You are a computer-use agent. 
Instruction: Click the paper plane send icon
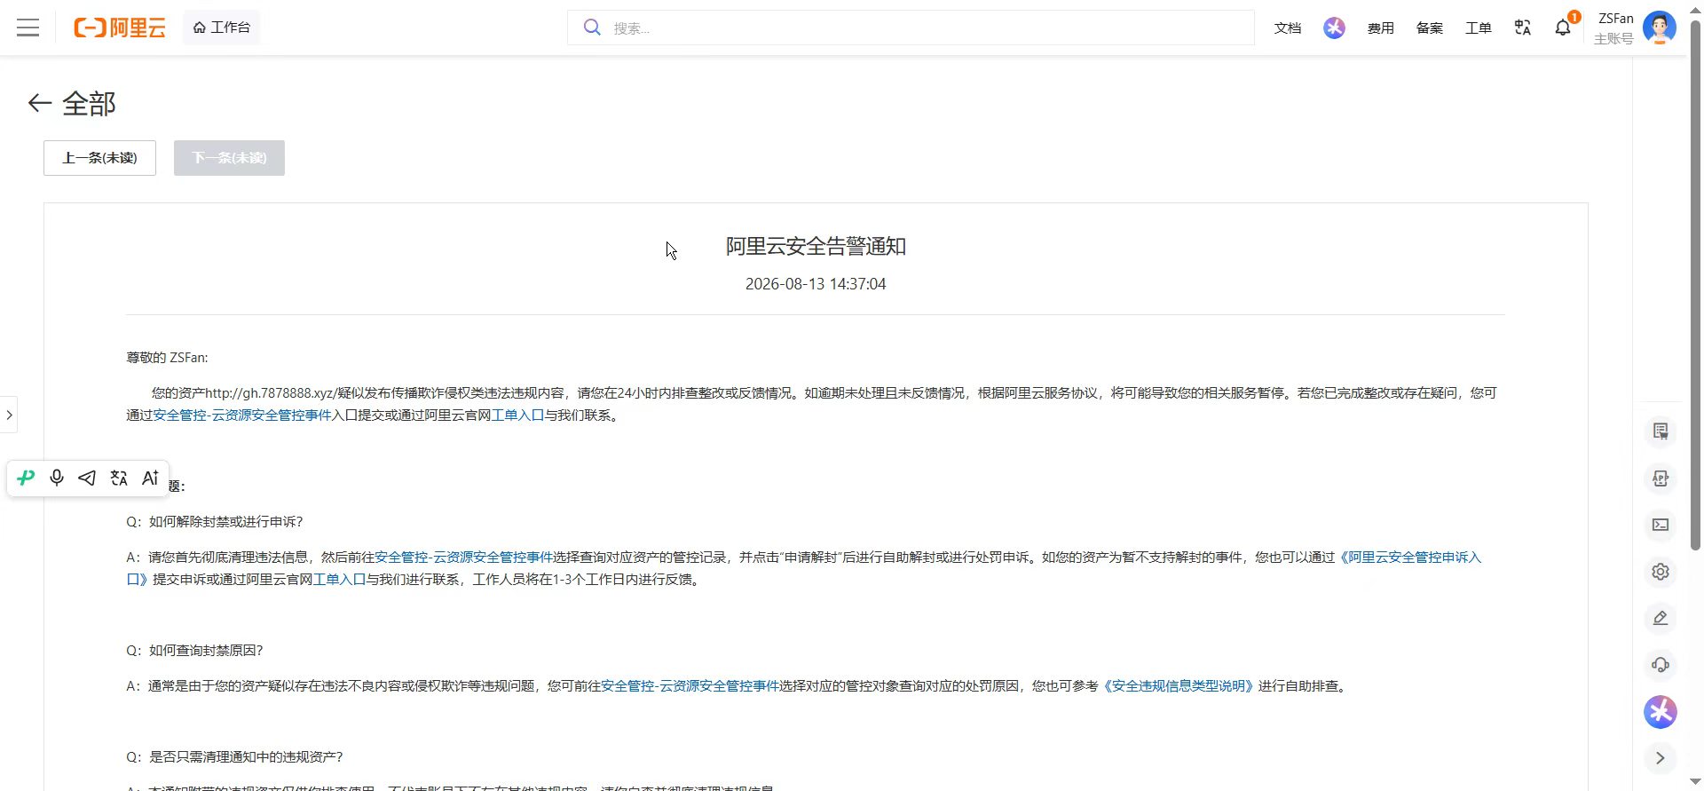pyautogui.click(x=87, y=479)
